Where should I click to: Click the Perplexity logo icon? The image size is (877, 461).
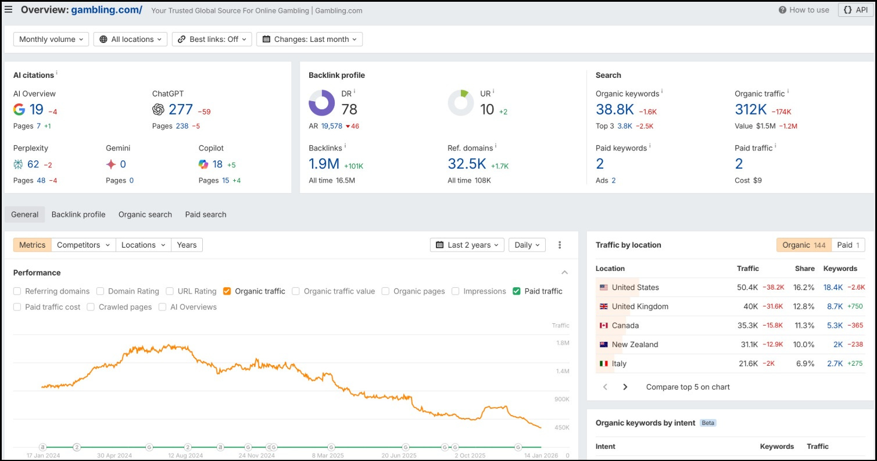coord(19,164)
